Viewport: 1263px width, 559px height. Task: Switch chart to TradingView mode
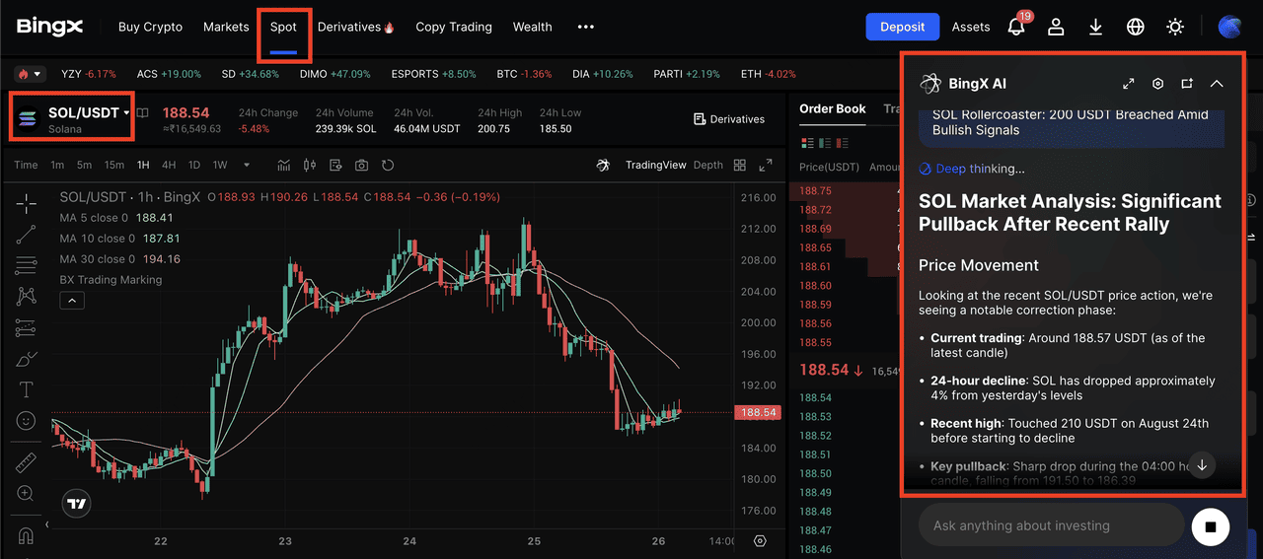(x=655, y=165)
